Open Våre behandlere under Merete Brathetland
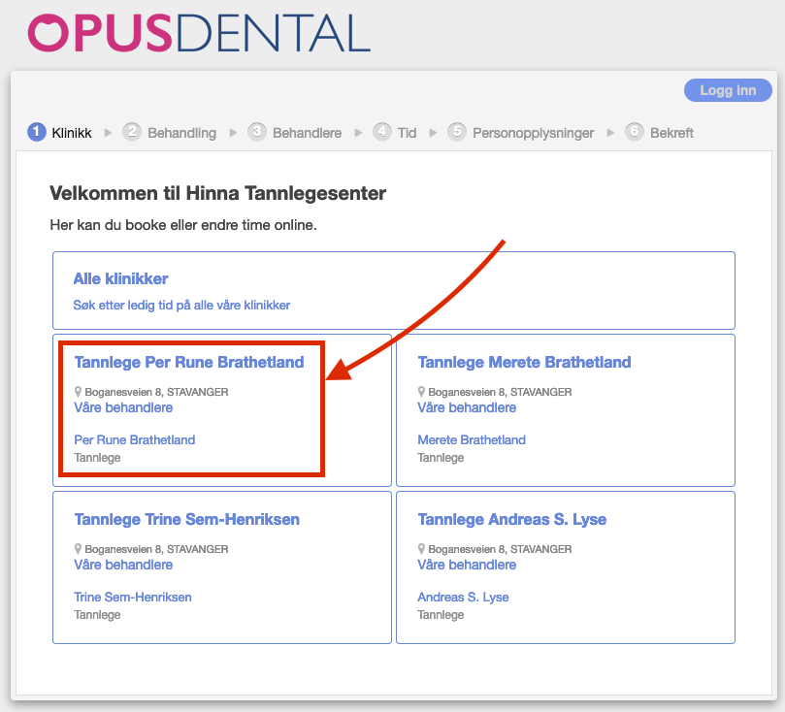The width and height of the screenshot is (785, 712). 467,407
